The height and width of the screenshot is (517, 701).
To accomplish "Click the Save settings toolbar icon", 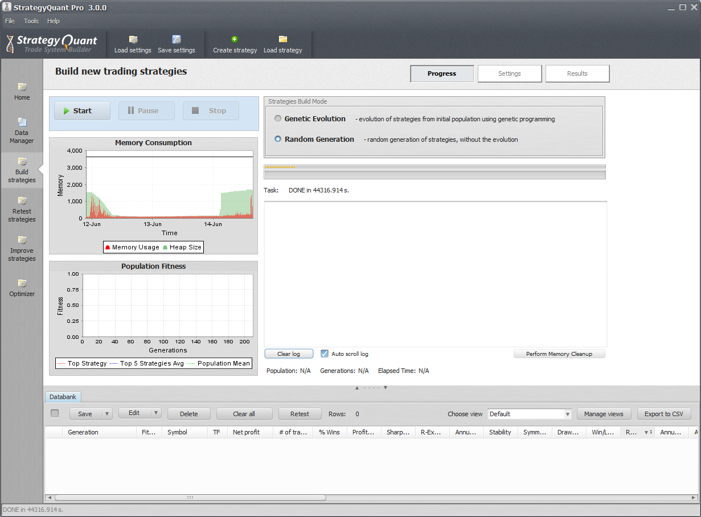I will coord(177,39).
